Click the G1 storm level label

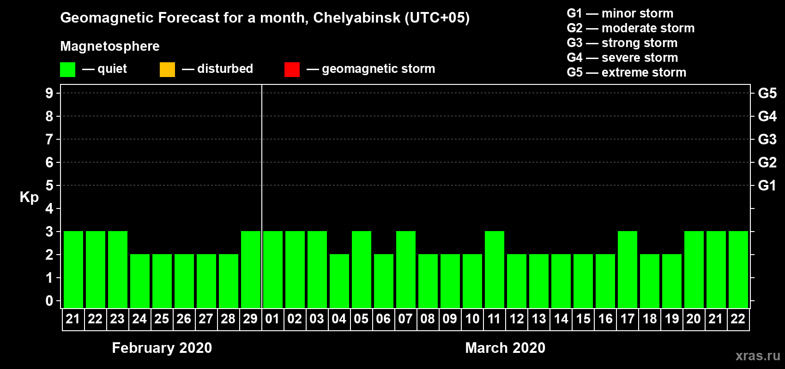(767, 185)
